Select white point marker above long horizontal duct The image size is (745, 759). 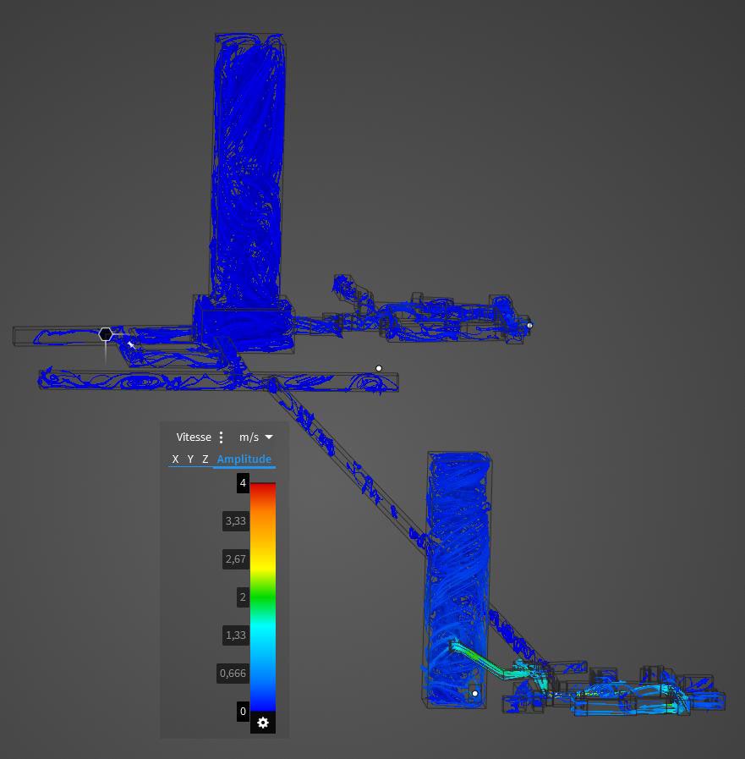[x=379, y=368]
